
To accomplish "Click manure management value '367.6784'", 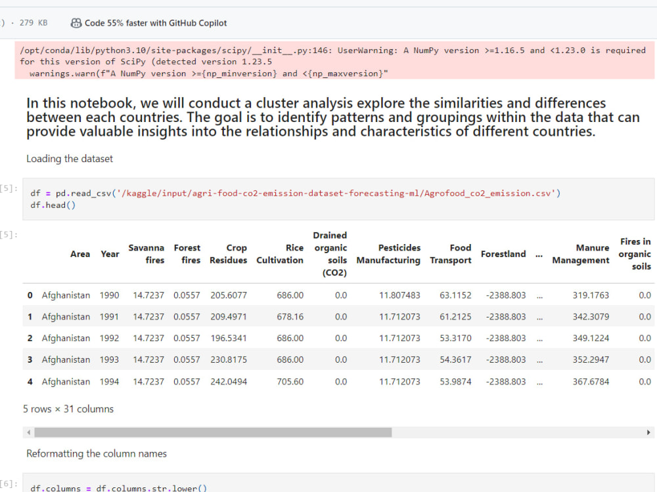I will [x=591, y=382].
